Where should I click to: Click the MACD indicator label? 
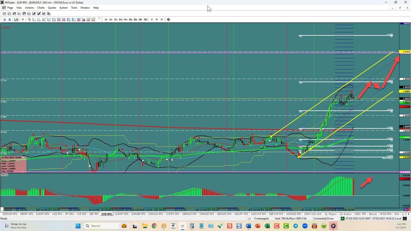(x=4, y=174)
